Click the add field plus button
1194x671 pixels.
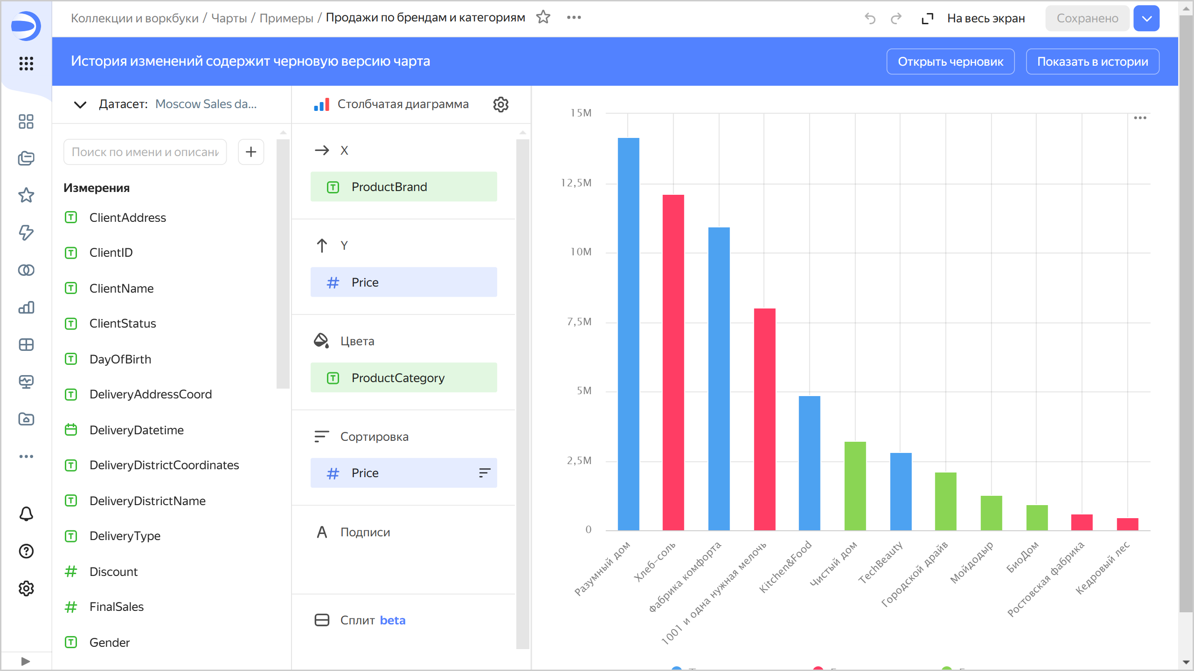pyautogui.click(x=251, y=152)
